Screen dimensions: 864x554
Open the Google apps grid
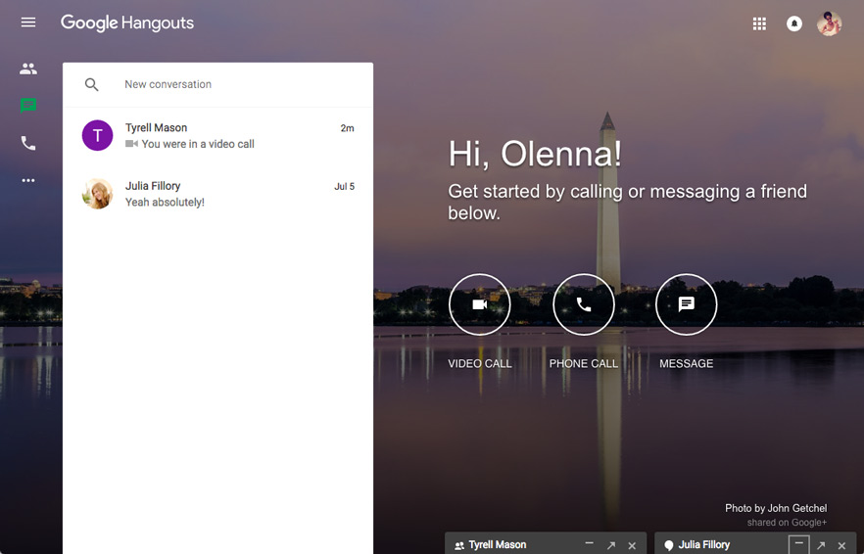pos(759,23)
